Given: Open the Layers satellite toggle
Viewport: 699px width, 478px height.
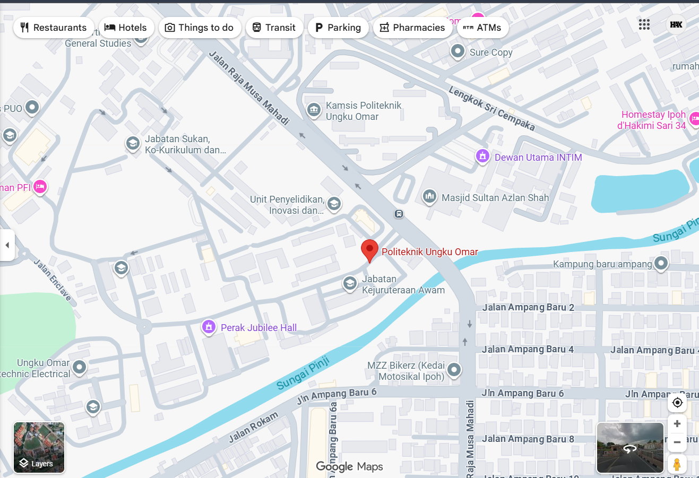Looking at the screenshot, I should [39, 447].
